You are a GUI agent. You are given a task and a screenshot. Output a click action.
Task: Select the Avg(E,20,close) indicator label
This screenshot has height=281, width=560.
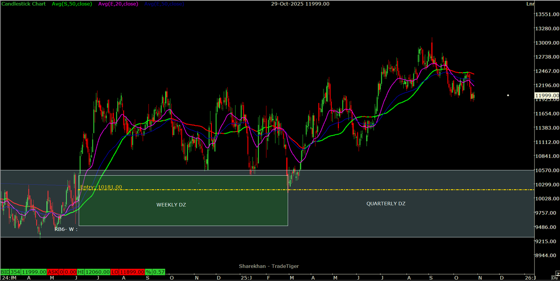click(x=118, y=4)
